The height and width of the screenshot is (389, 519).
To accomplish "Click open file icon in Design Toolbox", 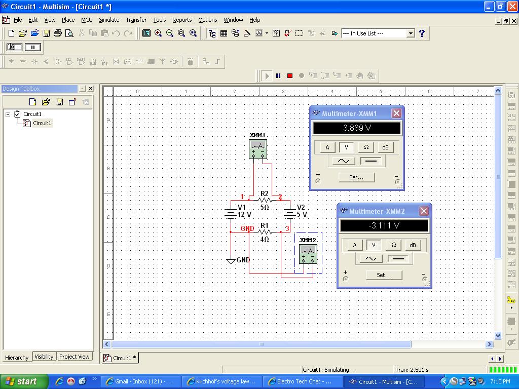I will click(46, 102).
